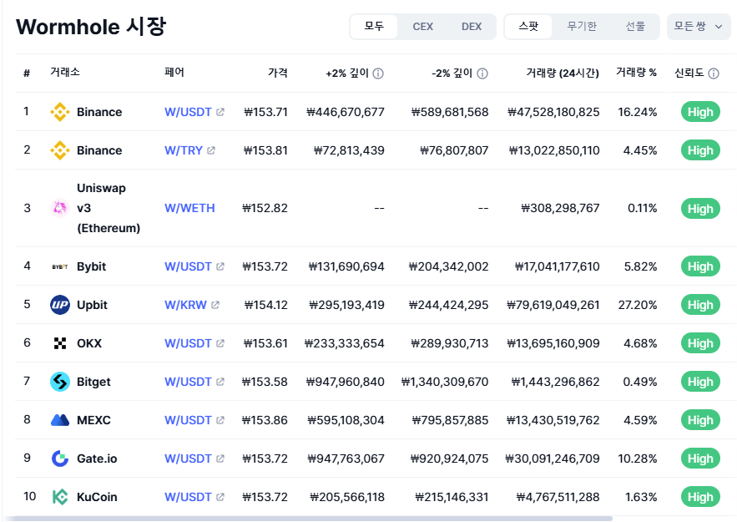The width and height of the screenshot is (737, 522).
Task: Open external link icon for Bybit W/USDT
Action: tap(220, 266)
